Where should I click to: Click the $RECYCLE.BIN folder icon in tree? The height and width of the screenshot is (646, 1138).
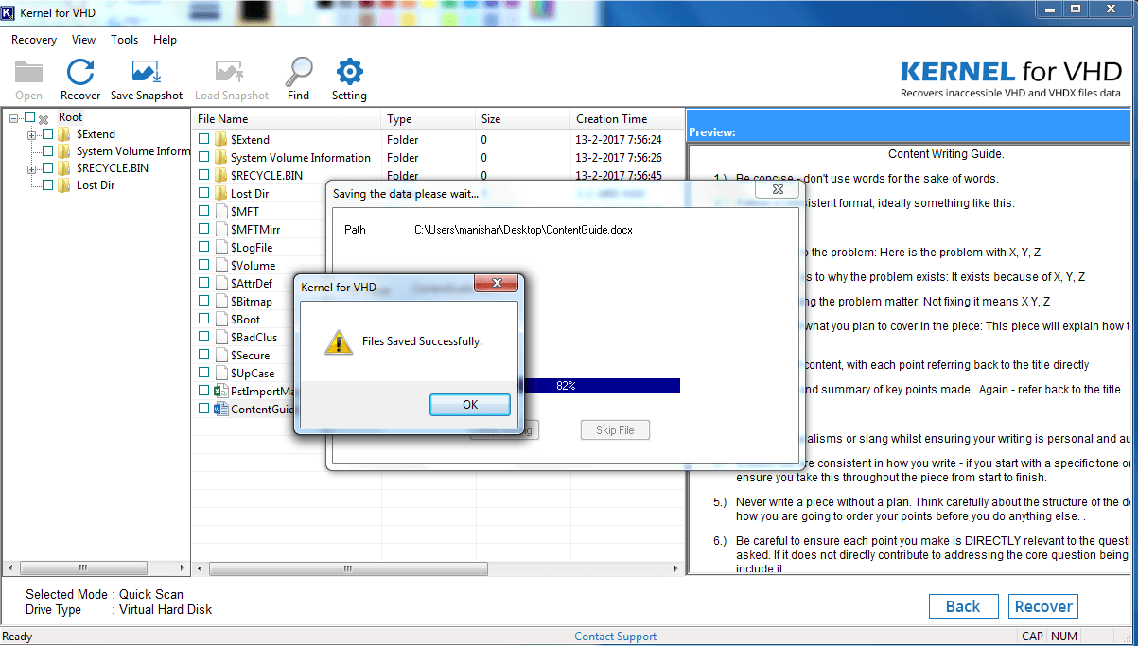(63, 168)
